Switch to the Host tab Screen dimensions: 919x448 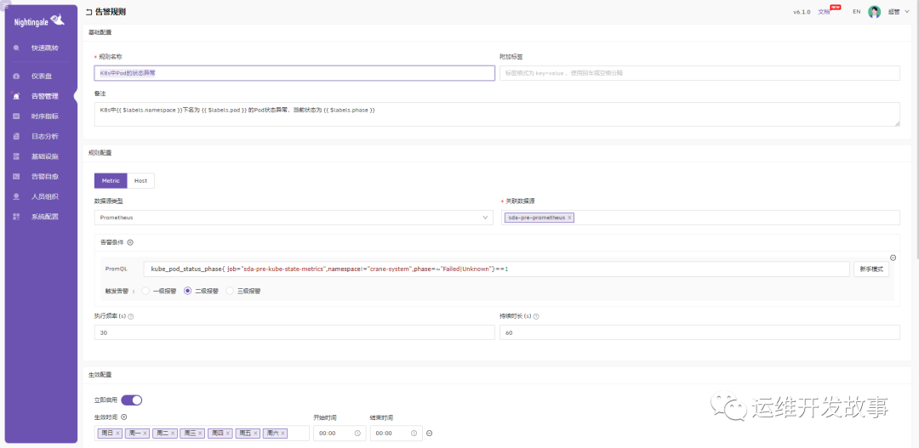point(140,180)
